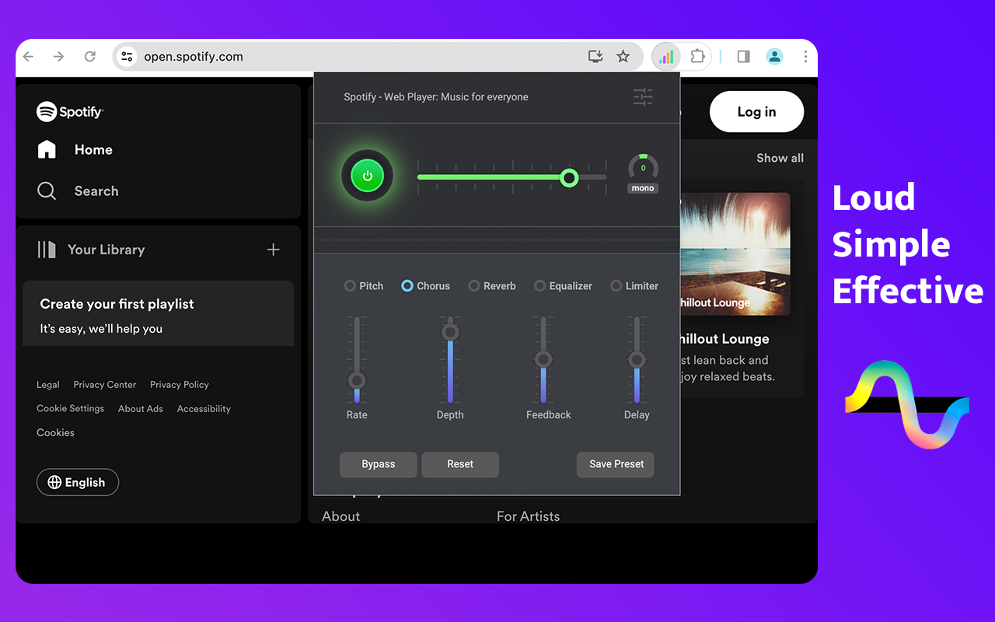Click the Feedback vertical slider knob
This screenshot has height=622, width=995.
(543, 359)
